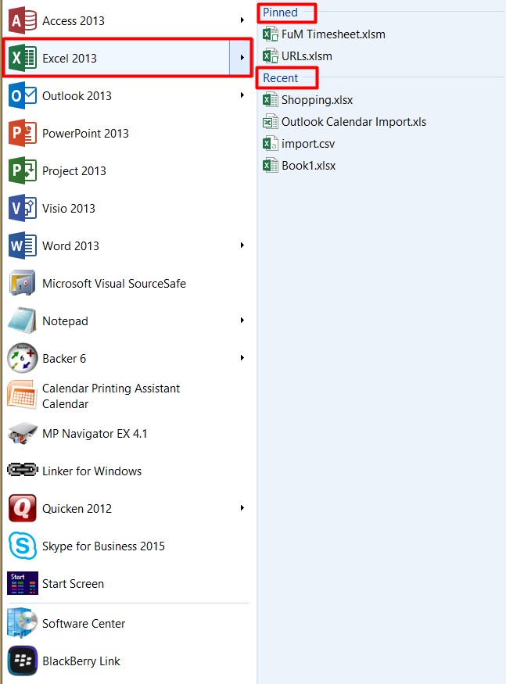Click the Visio 2013 icon
This screenshot has height=684, width=506.
click(x=22, y=208)
